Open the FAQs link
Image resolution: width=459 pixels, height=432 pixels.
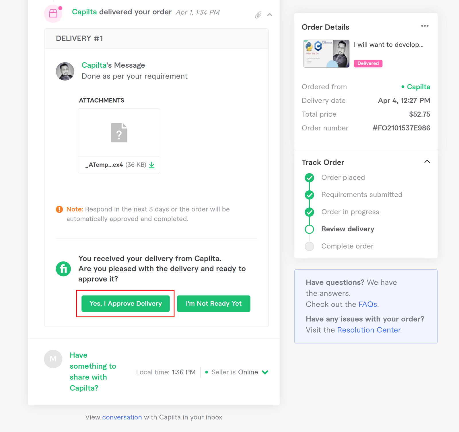368,304
